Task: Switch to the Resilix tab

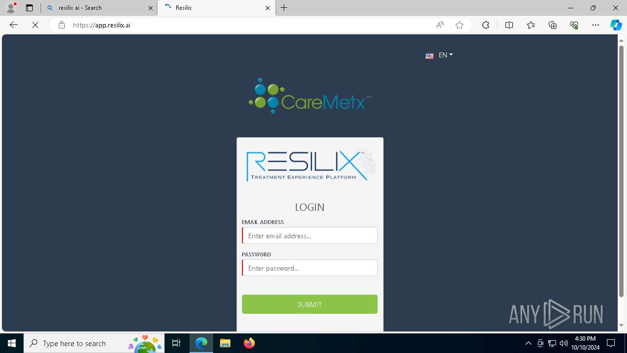Action: click(217, 8)
